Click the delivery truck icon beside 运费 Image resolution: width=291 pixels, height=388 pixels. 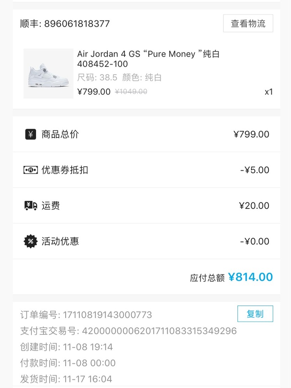[x=31, y=205]
